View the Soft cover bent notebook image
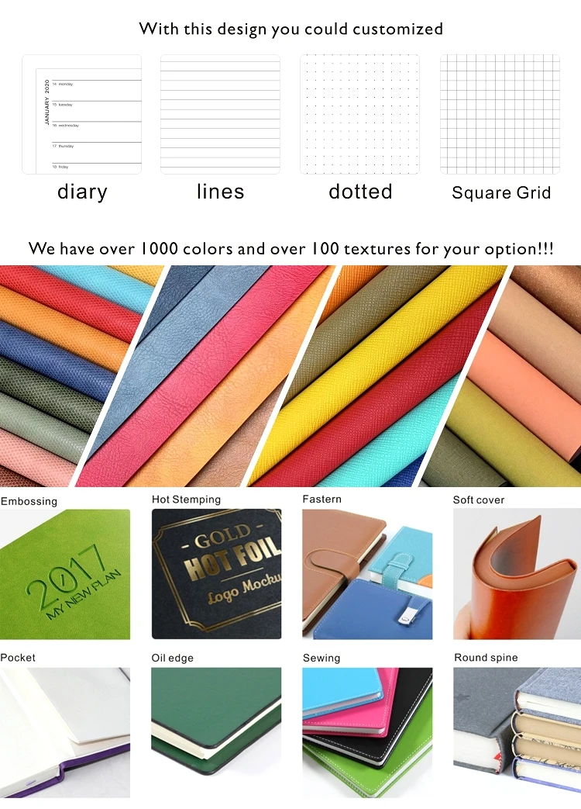The height and width of the screenshot is (809, 581). click(x=517, y=574)
